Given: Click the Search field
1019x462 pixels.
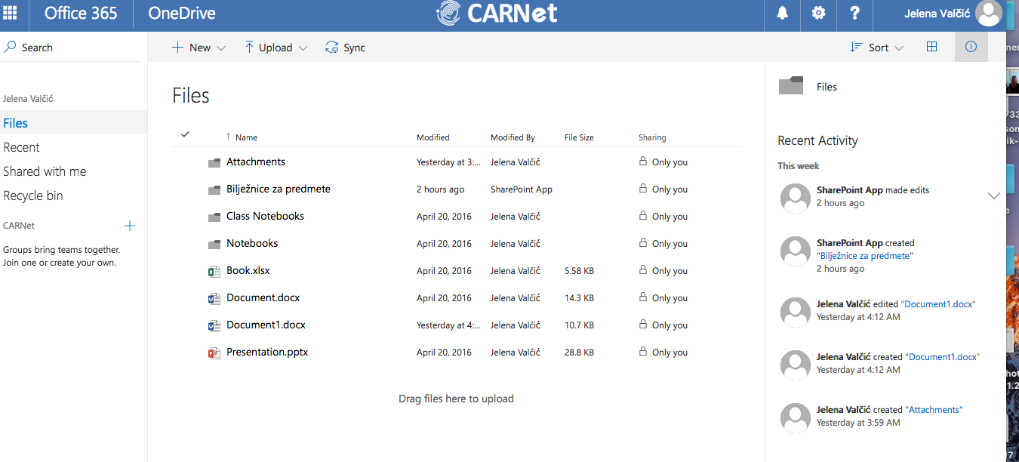Looking at the screenshot, I should click(72, 48).
